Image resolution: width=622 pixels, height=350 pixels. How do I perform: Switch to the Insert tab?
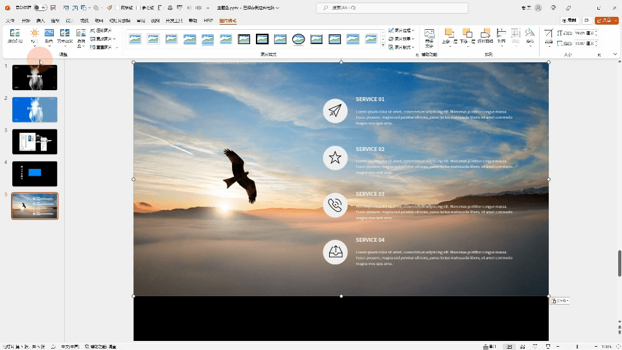(40, 21)
